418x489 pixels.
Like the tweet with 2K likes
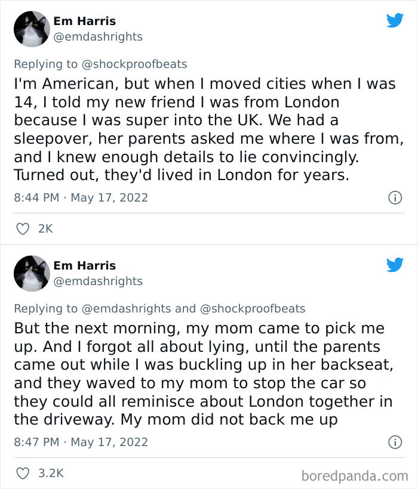[x=23, y=228]
